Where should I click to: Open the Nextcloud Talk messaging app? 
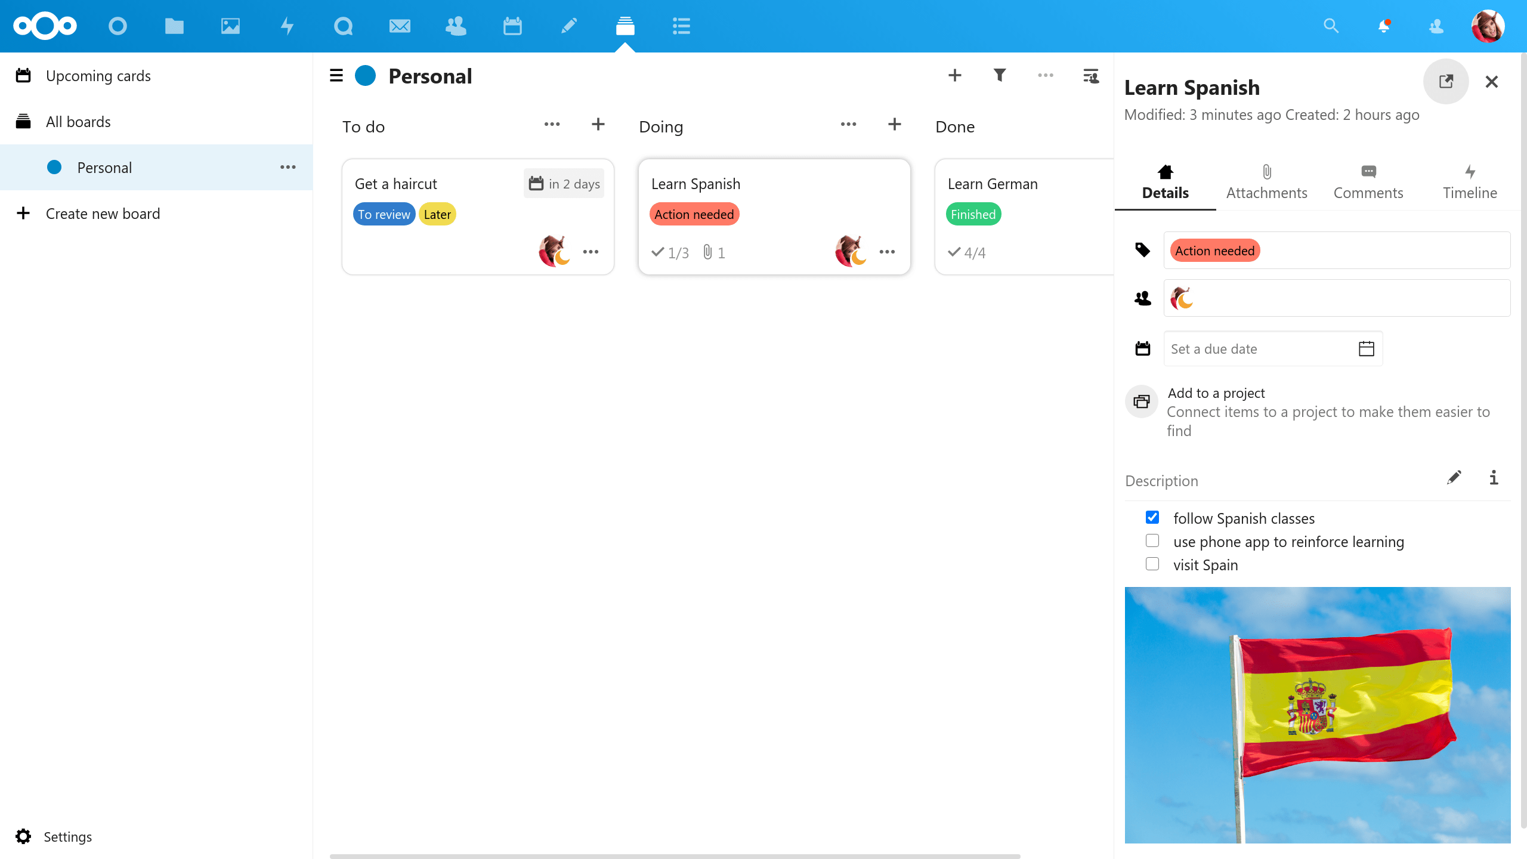(343, 26)
